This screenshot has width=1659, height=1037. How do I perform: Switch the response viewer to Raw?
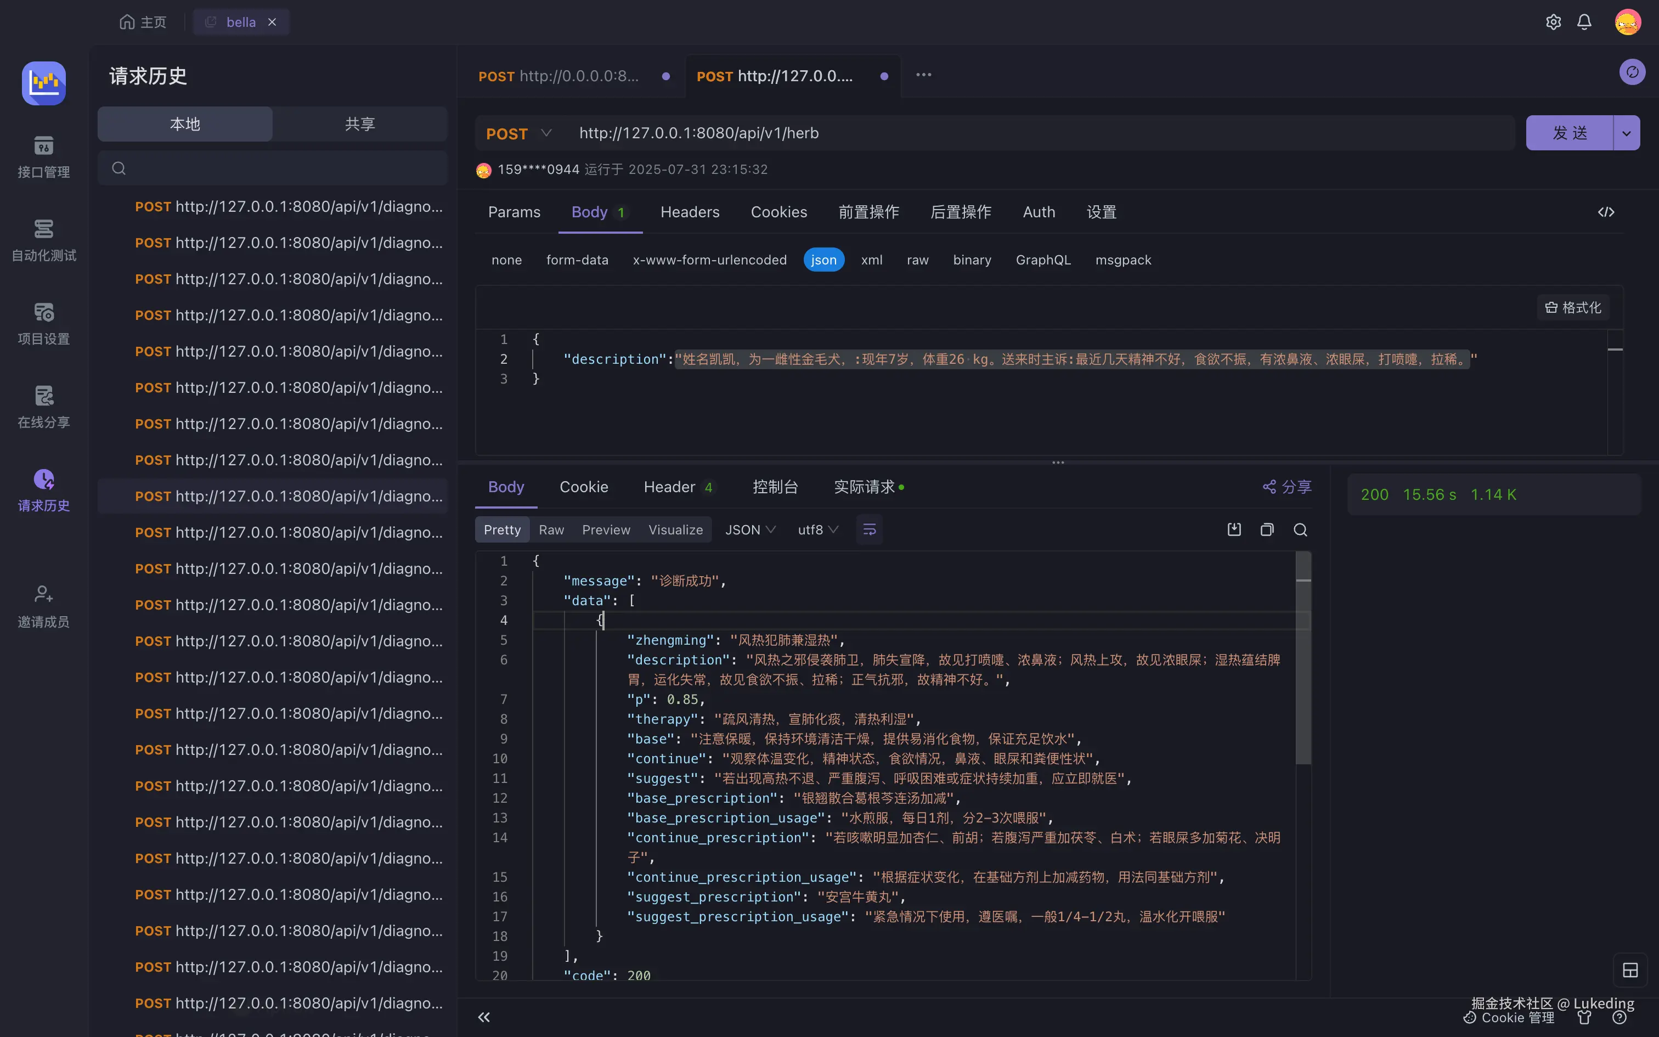[x=551, y=529]
